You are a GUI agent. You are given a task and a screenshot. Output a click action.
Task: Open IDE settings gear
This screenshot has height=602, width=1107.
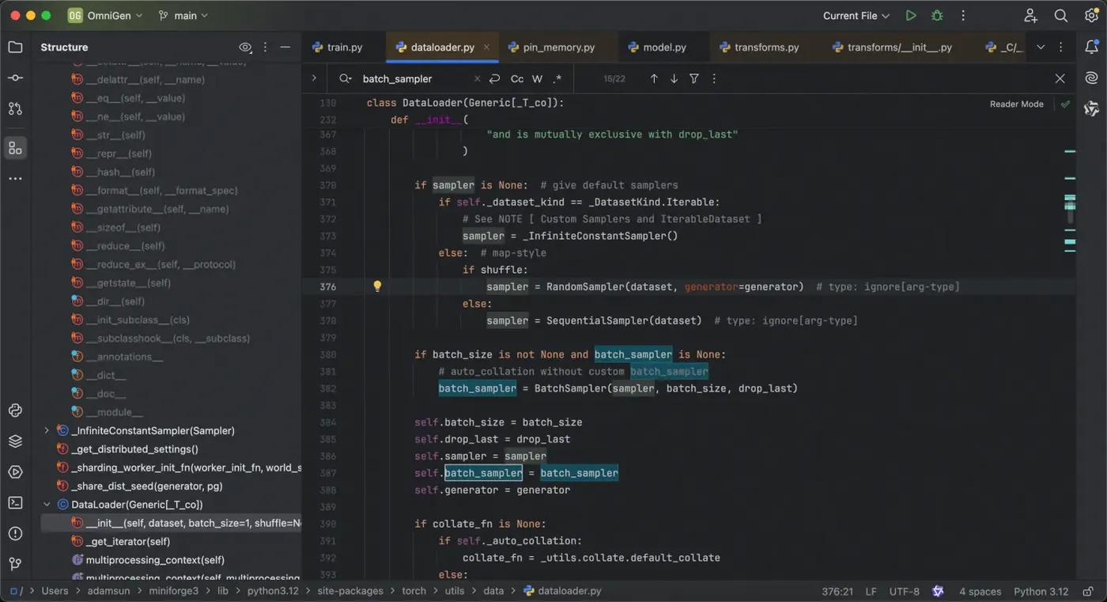click(x=1091, y=16)
